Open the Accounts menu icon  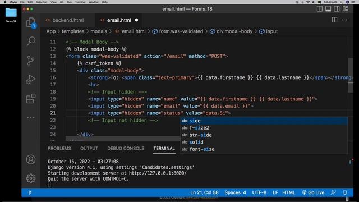click(31, 159)
